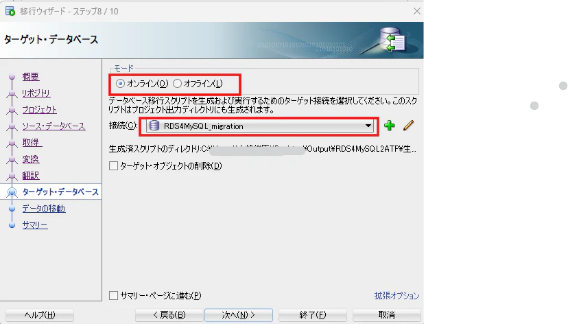Check ターゲット・オブジェクトの削除(D) checkbox

113,166
